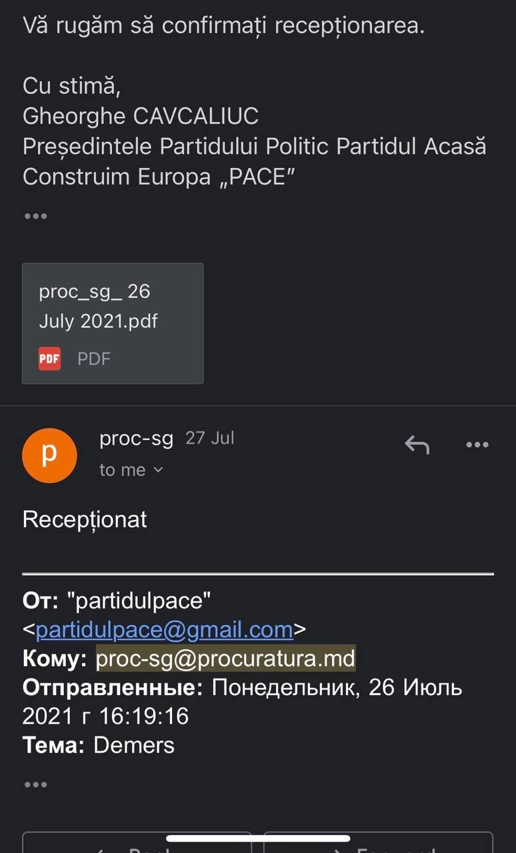Tap "Vă rugăm să confirmați recepționarea" text

(x=223, y=25)
